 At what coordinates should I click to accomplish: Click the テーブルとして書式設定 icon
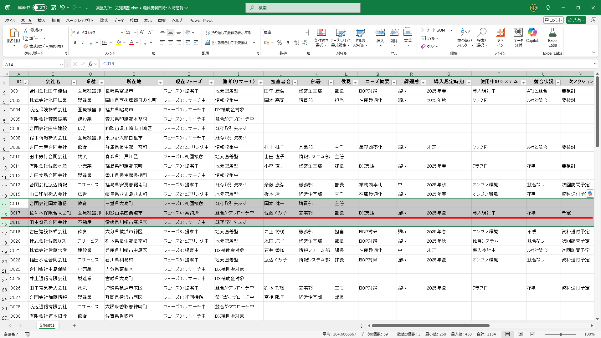click(340, 38)
